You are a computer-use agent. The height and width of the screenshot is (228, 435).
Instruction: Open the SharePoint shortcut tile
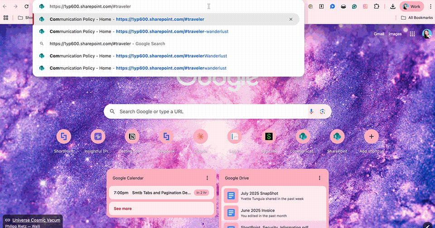337,141
